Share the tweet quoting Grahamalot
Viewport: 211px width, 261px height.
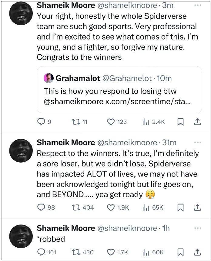(197, 122)
